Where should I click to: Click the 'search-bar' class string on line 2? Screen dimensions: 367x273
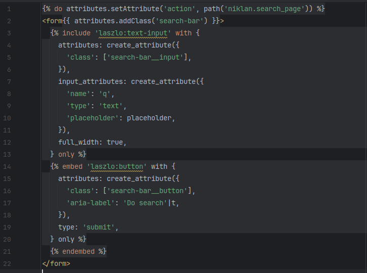[179, 21]
